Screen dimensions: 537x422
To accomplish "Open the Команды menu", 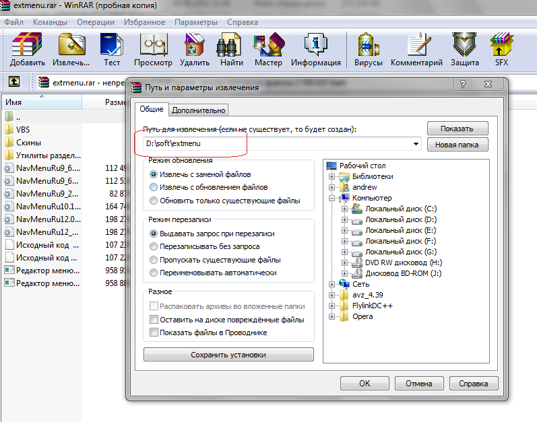I will (x=50, y=22).
